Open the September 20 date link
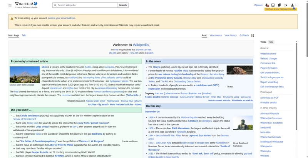This screenshot has width=308, height=158. coord(152,112)
